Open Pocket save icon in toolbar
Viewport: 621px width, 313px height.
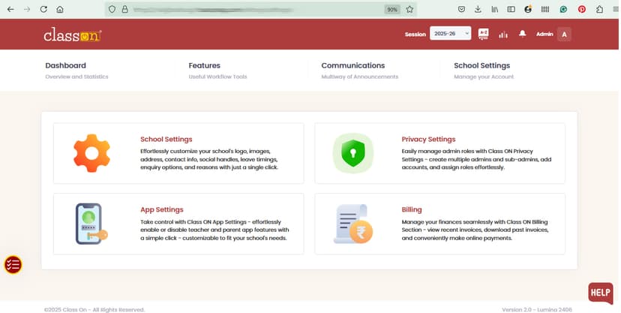(461, 9)
